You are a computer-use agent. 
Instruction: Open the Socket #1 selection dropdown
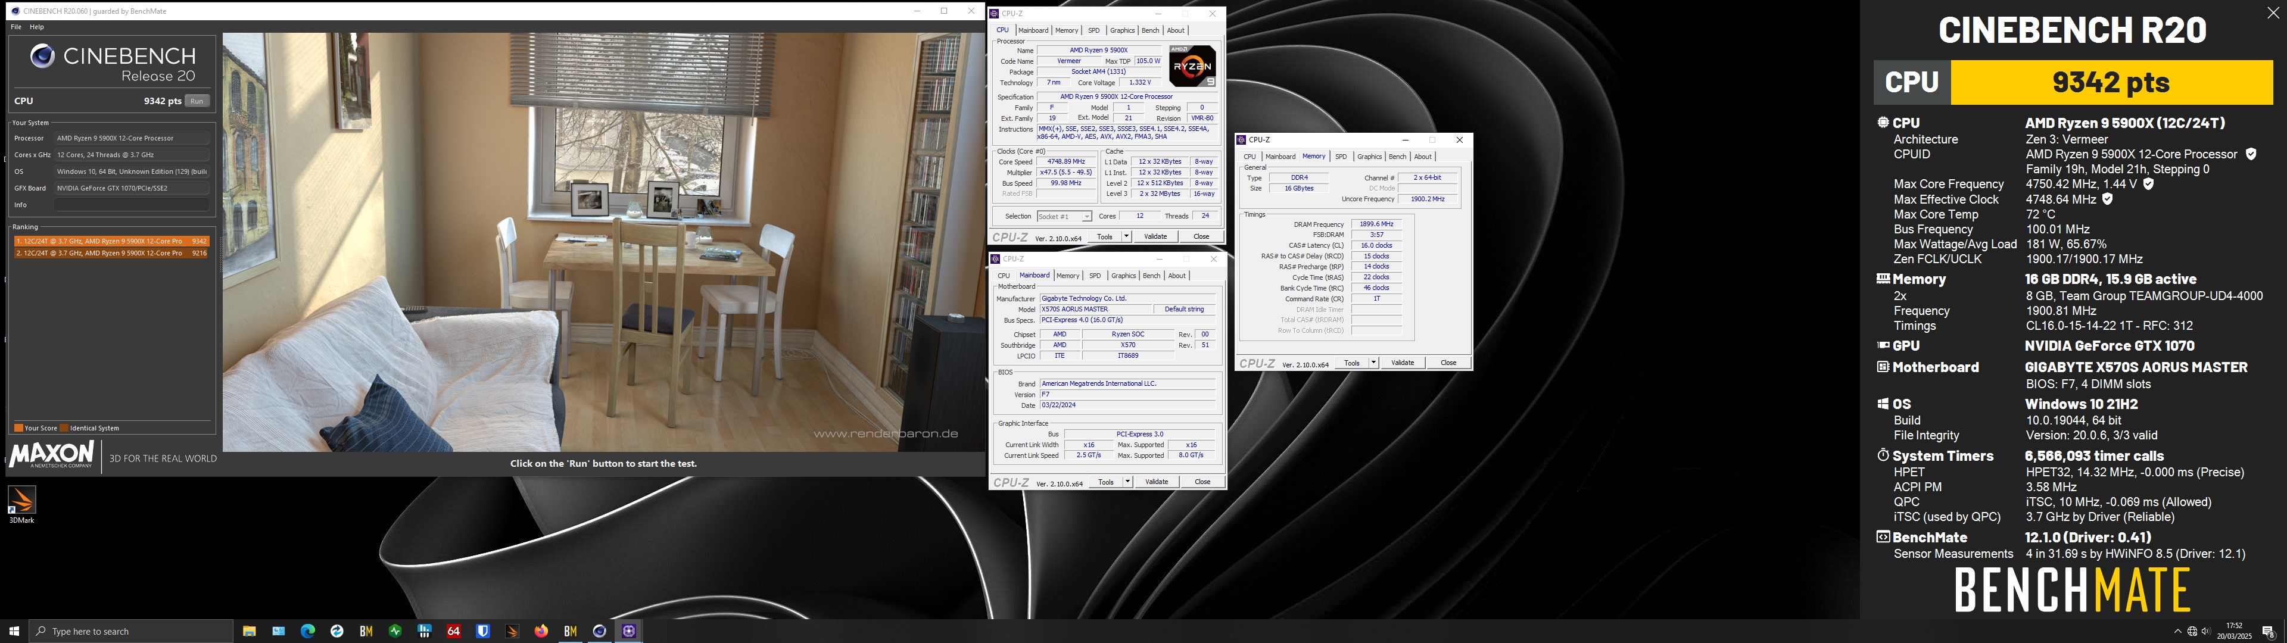(x=1064, y=217)
